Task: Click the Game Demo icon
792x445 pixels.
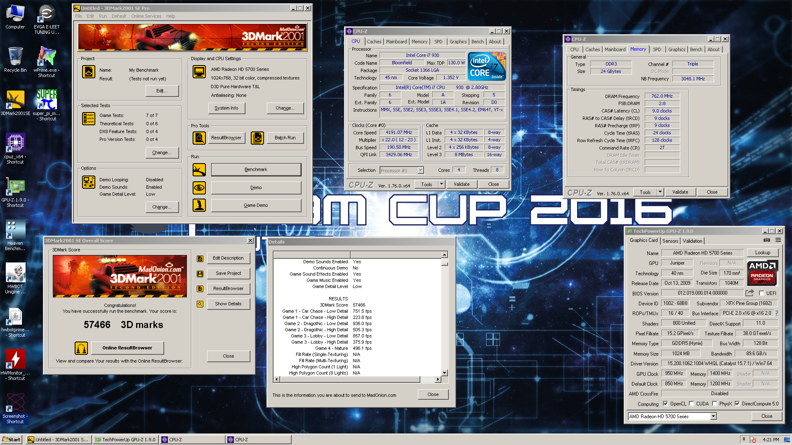Action: 199,205
